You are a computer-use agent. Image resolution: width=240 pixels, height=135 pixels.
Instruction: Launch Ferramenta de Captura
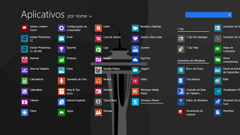(x=181, y=112)
